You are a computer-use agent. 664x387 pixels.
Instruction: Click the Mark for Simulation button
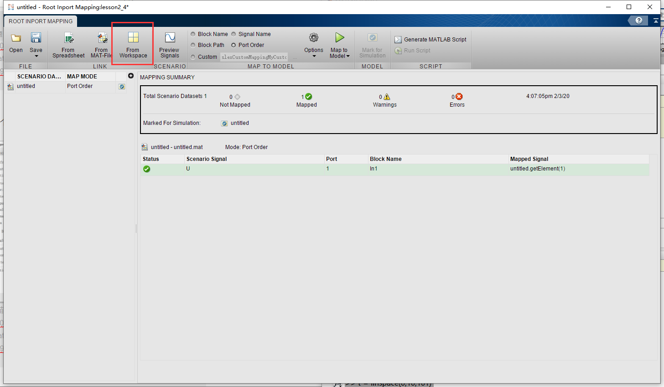point(372,44)
